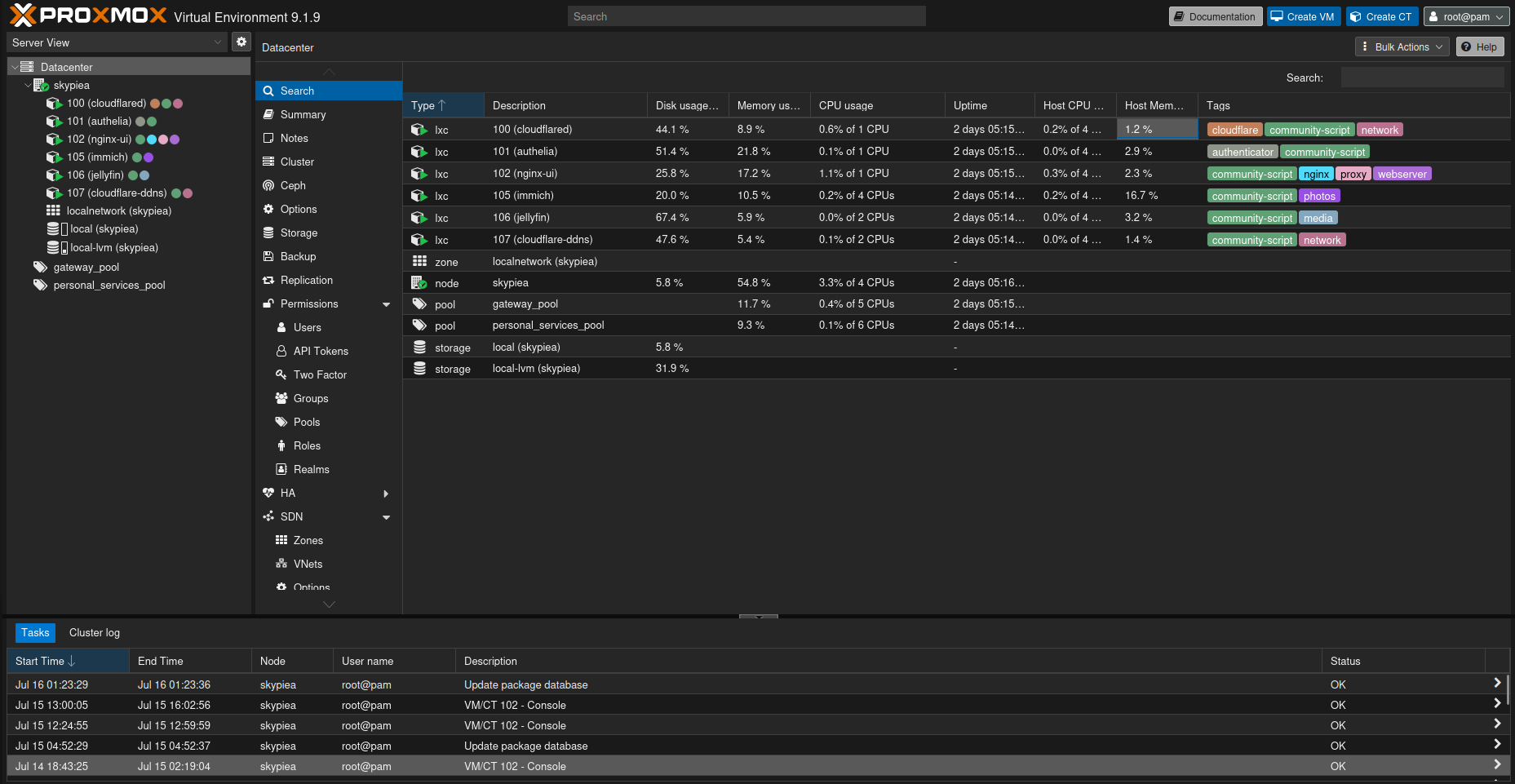
Task: Open gateway_pool in the resource tree
Action: pyautogui.click(x=86, y=268)
